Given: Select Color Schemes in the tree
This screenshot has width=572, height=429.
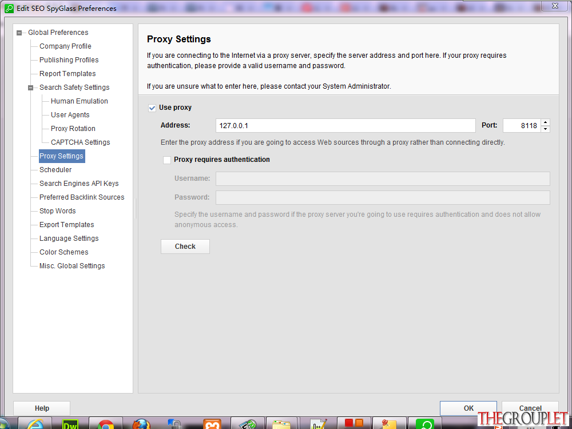Looking at the screenshot, I should [64, 252].
